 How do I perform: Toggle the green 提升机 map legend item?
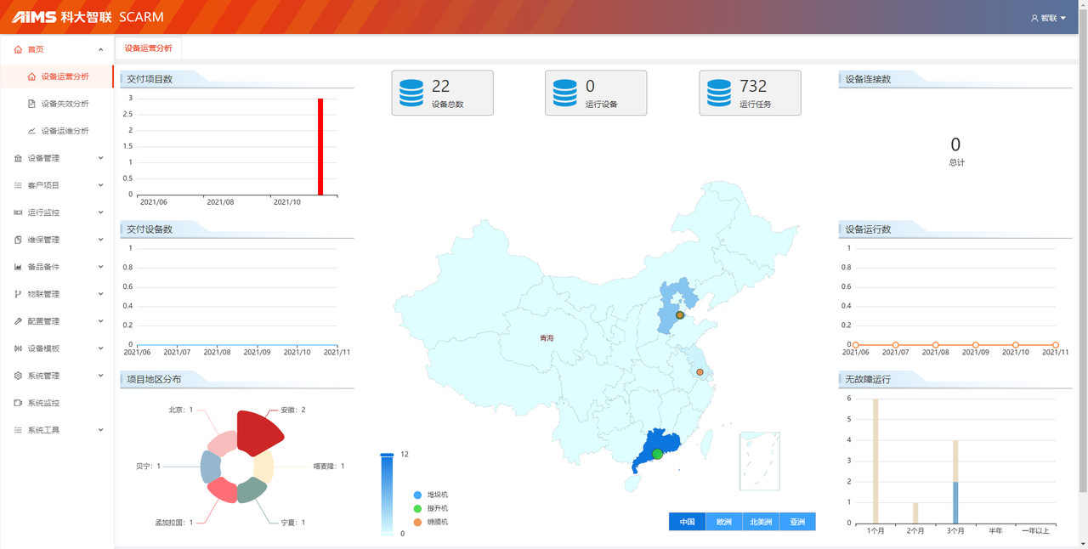pyautogui.click(x=417, y=508)
